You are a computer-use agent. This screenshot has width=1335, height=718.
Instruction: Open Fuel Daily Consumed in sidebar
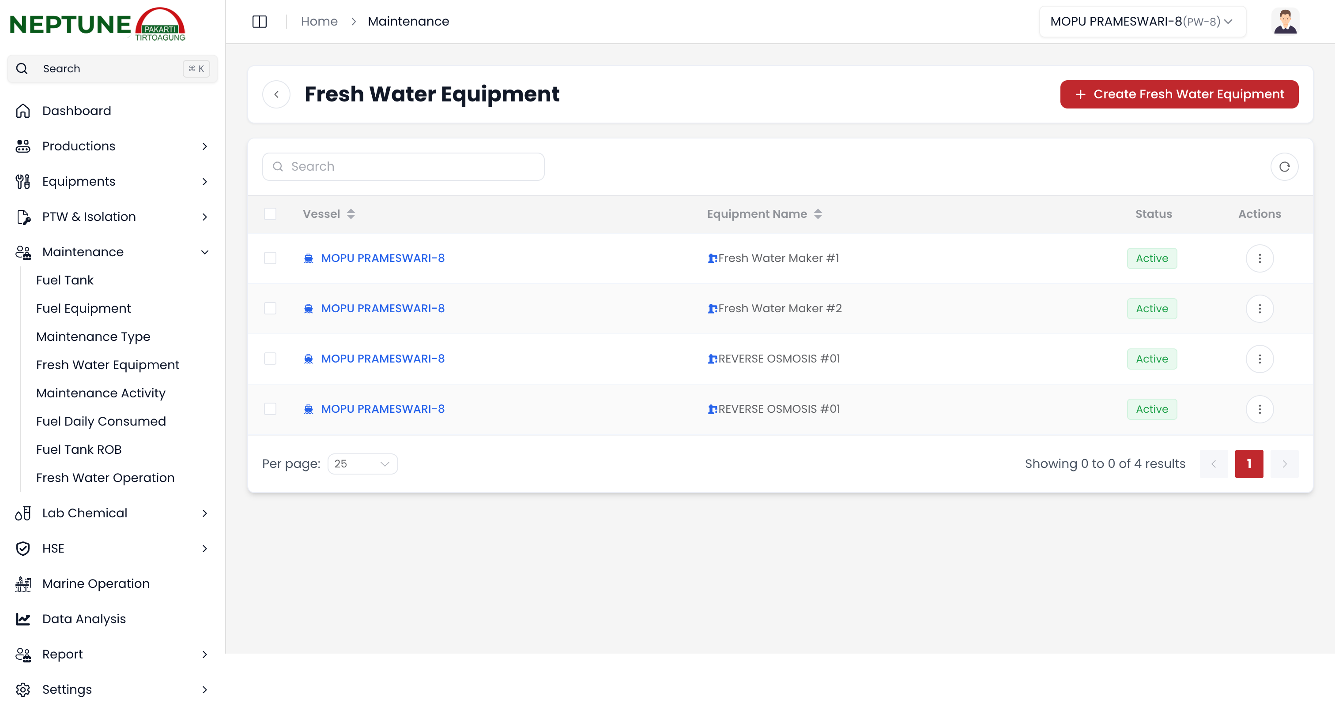[101, 421]
